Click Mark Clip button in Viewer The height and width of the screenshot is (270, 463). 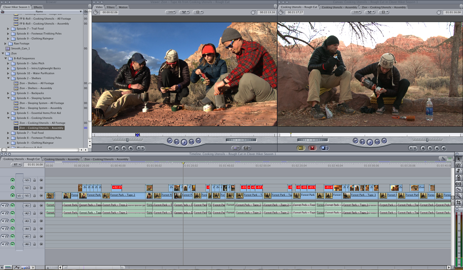117,148
